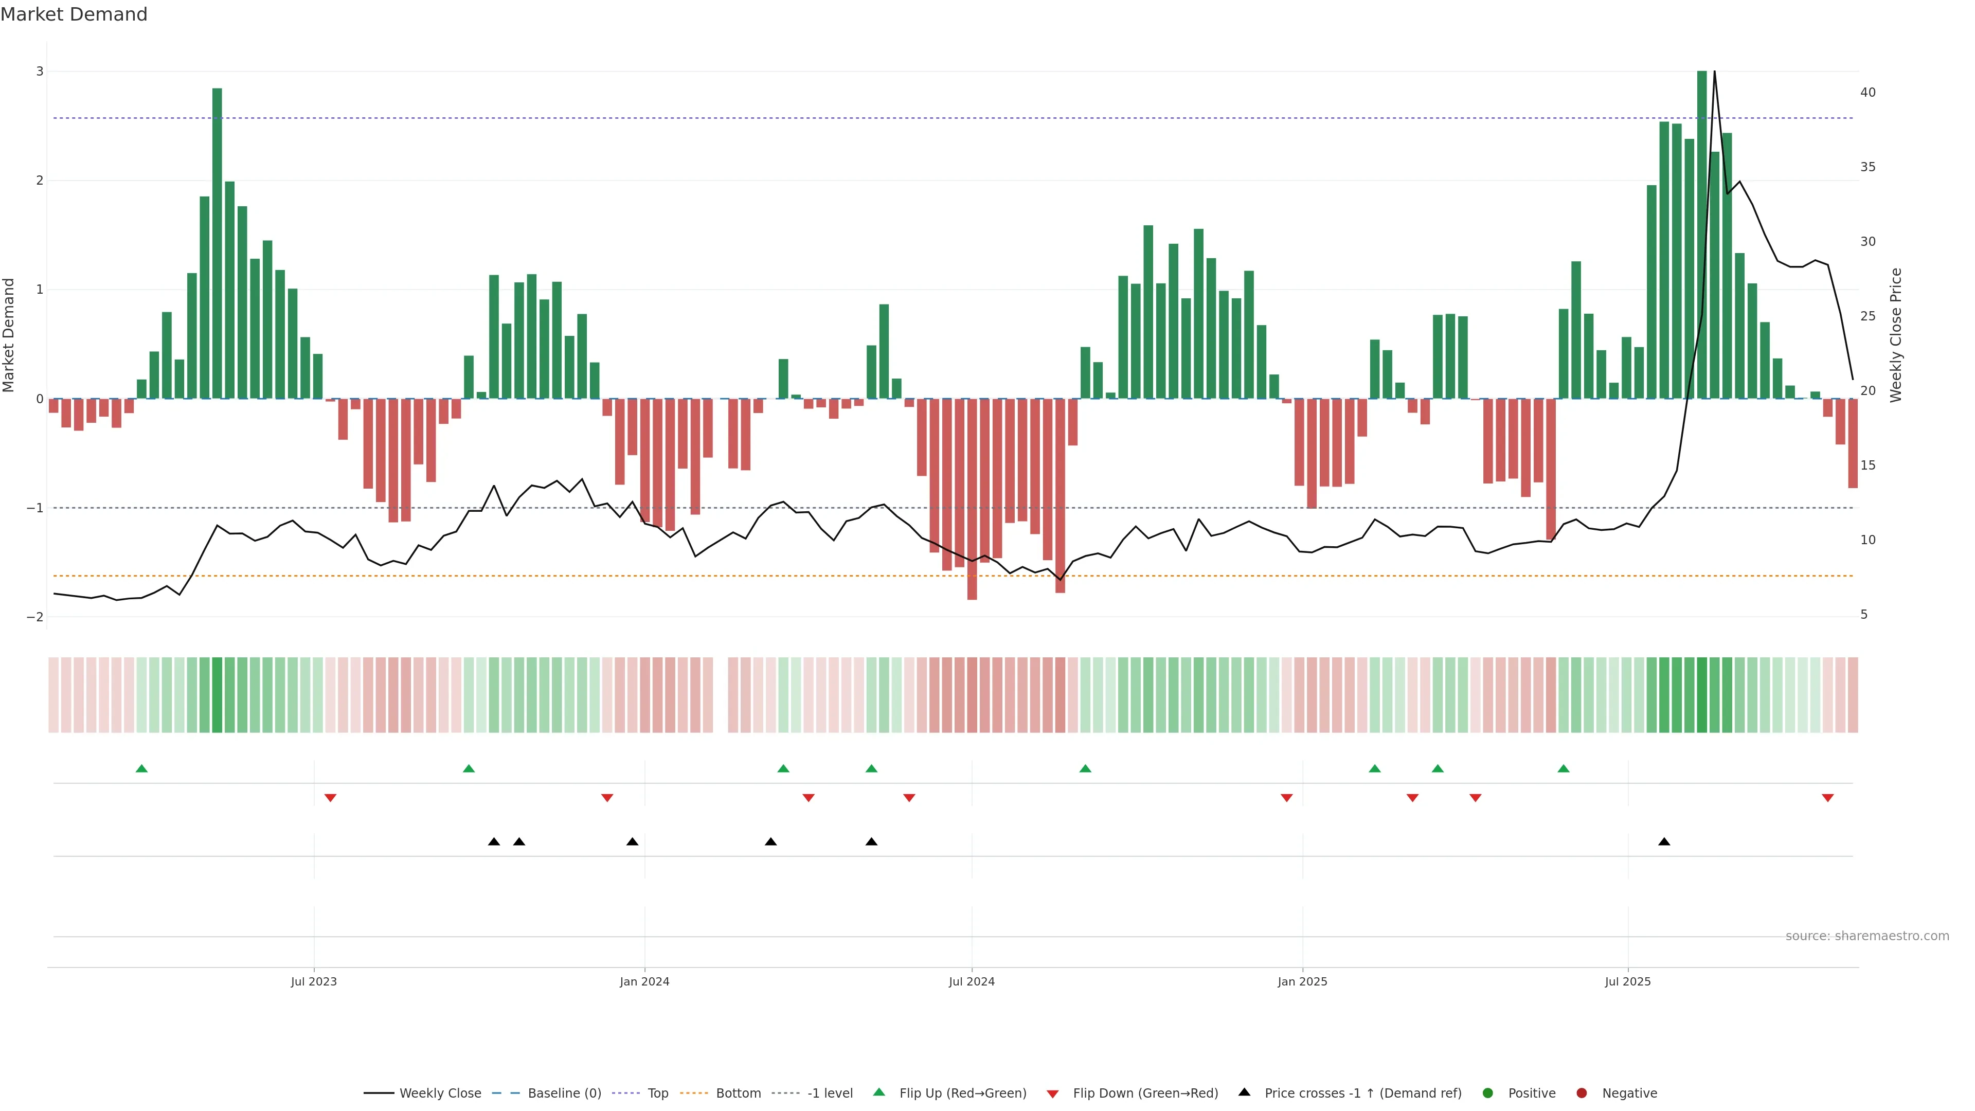
Task: Click black price-cross marker after Jul 2025
Action: (1664, 842)
